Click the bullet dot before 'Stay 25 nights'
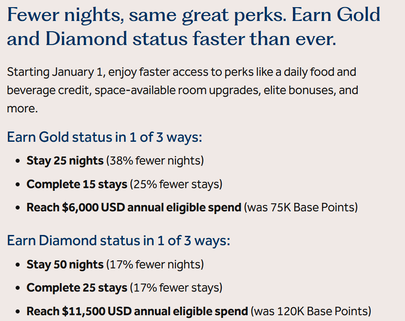Screen dimensions: 405x321 (17, 161)
